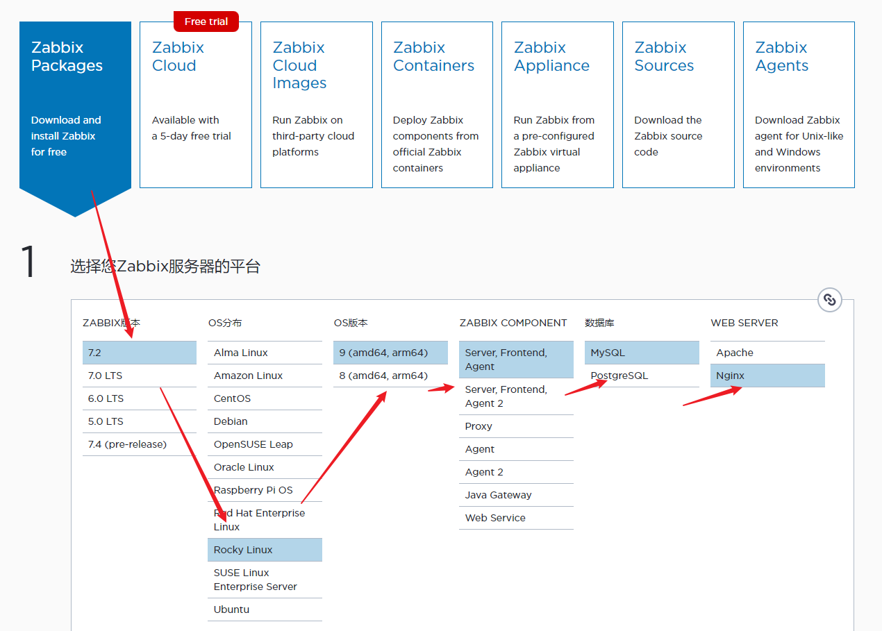Choose Alma Linux as OS distribution
This screenshot has height=631, width=882.
pos(265,353)
